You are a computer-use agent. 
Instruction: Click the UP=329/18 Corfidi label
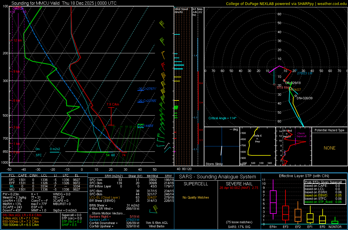[293, 83]
